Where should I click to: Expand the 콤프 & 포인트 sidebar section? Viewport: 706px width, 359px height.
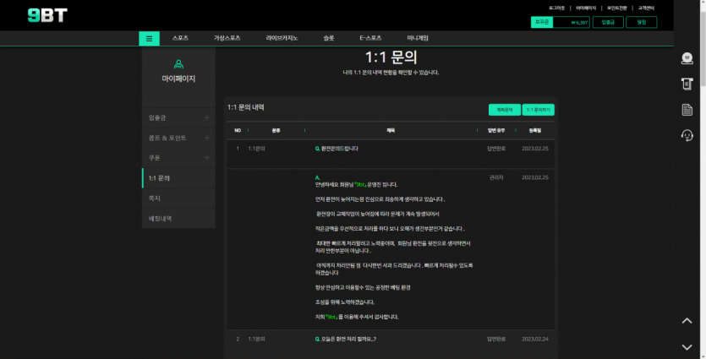206,138
